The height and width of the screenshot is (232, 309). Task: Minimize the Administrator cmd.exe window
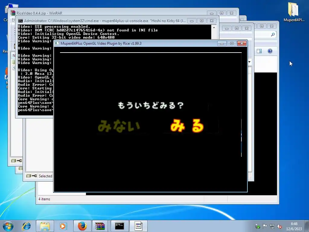192,21
